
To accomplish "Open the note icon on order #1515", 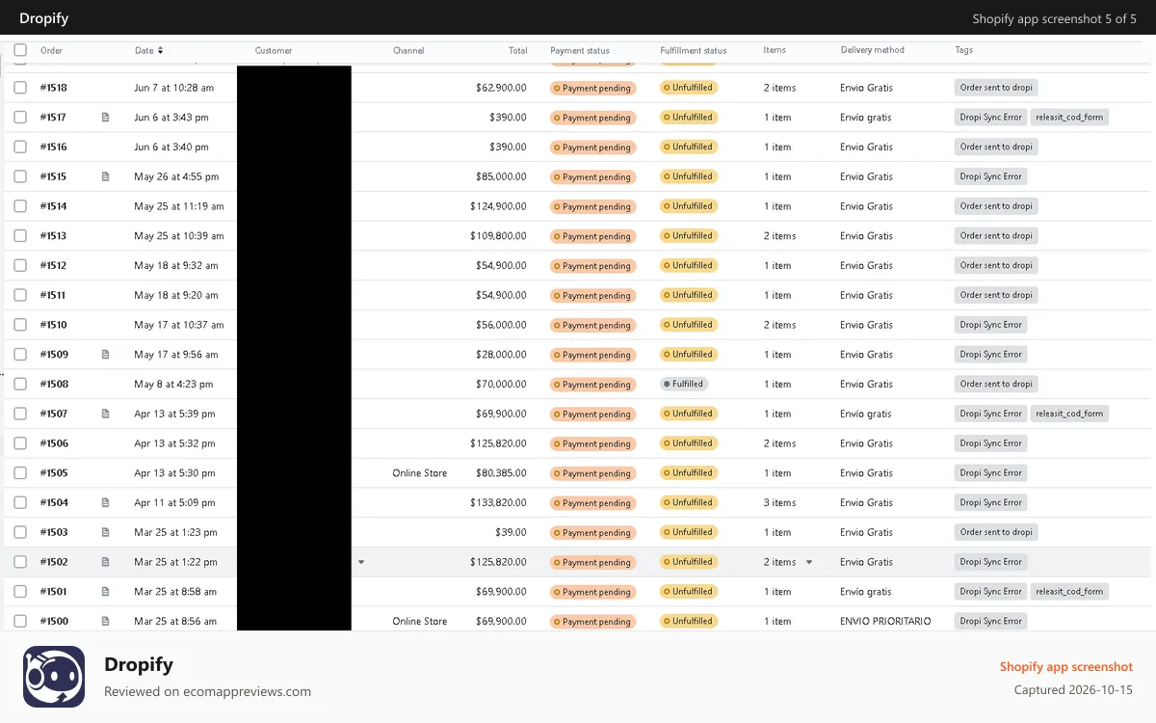I will pos(106,176).
